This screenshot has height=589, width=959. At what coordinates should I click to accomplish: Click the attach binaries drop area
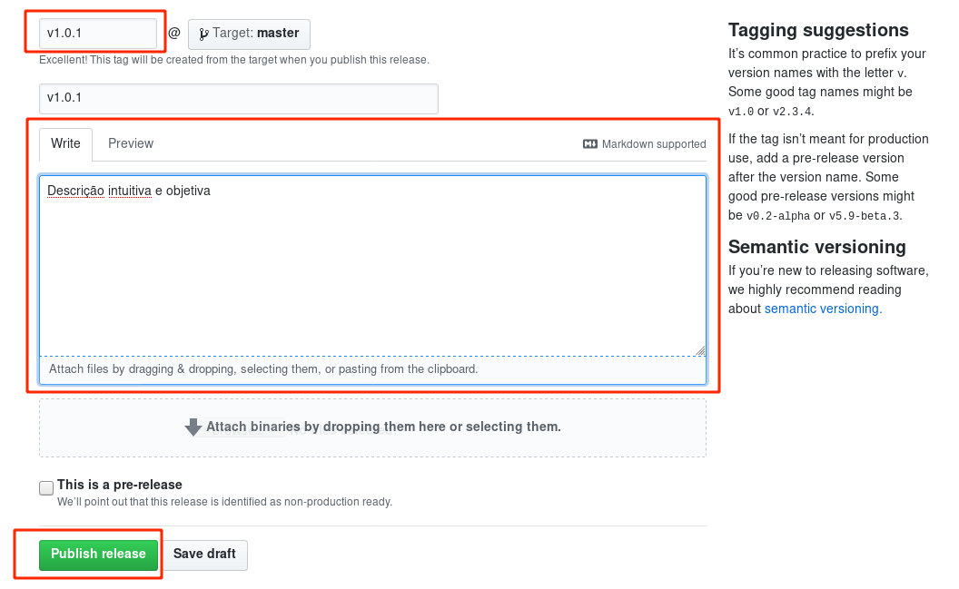click(372, 427)
